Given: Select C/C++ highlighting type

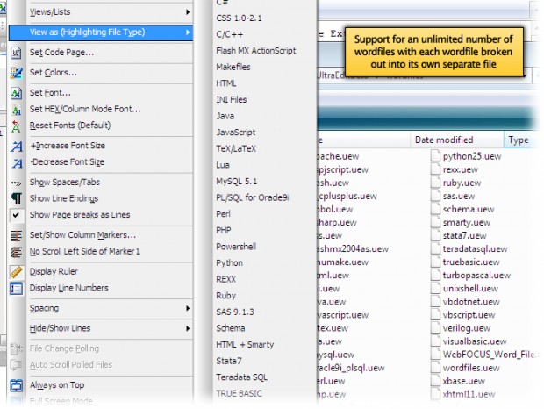Looking at the screenshot, I should tap(230, 34).
